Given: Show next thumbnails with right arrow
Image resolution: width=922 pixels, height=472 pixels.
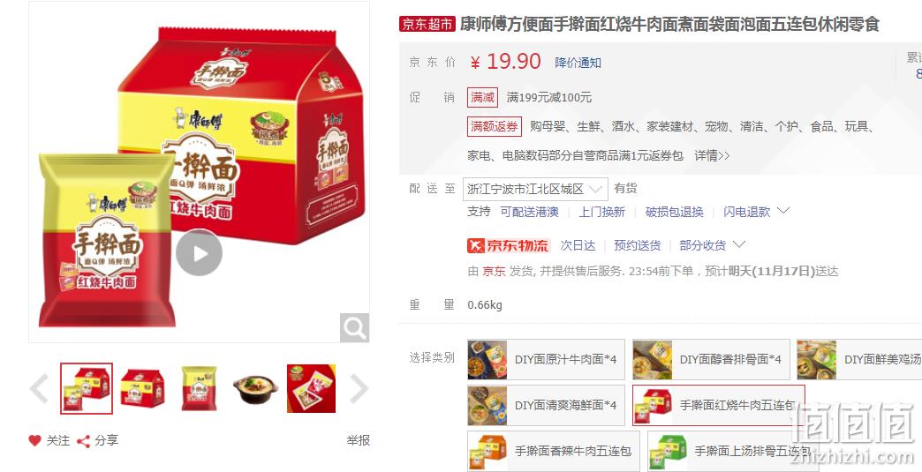Looking at the screenshot, I should click(359, 389).
